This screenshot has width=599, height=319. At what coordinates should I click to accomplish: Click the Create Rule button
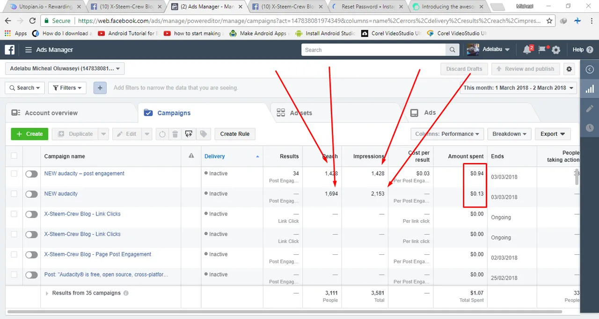tap(235, 134)
